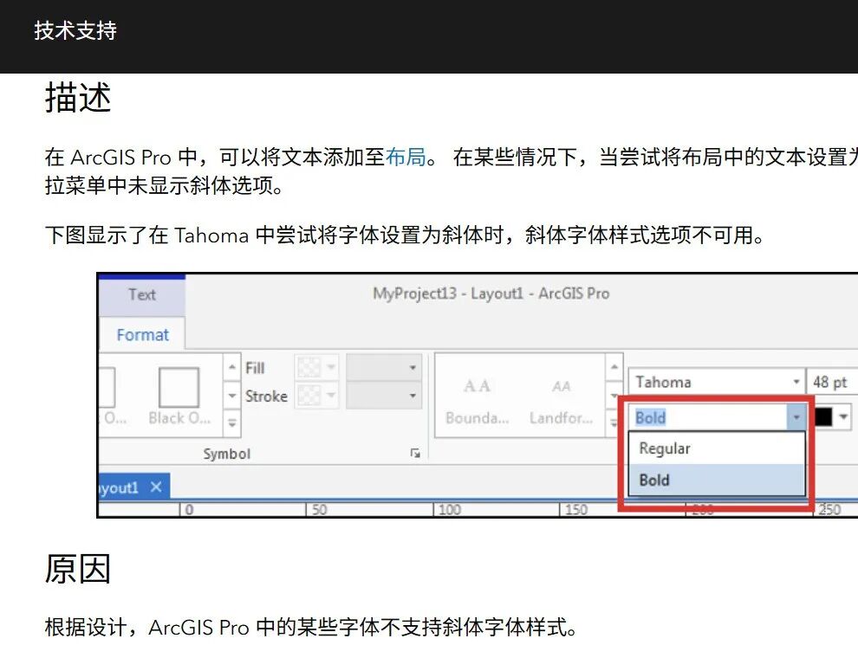Select the Layout1 view tab

[x=133, y=487]
